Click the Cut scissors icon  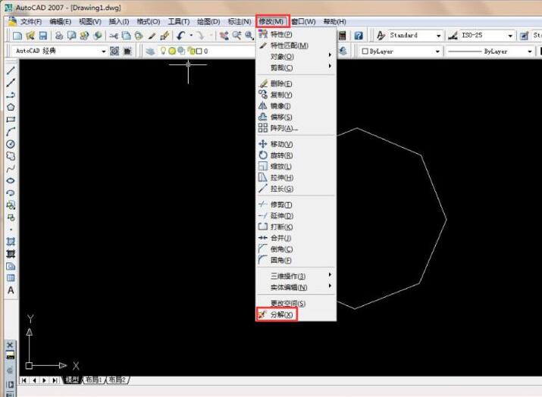114,36
